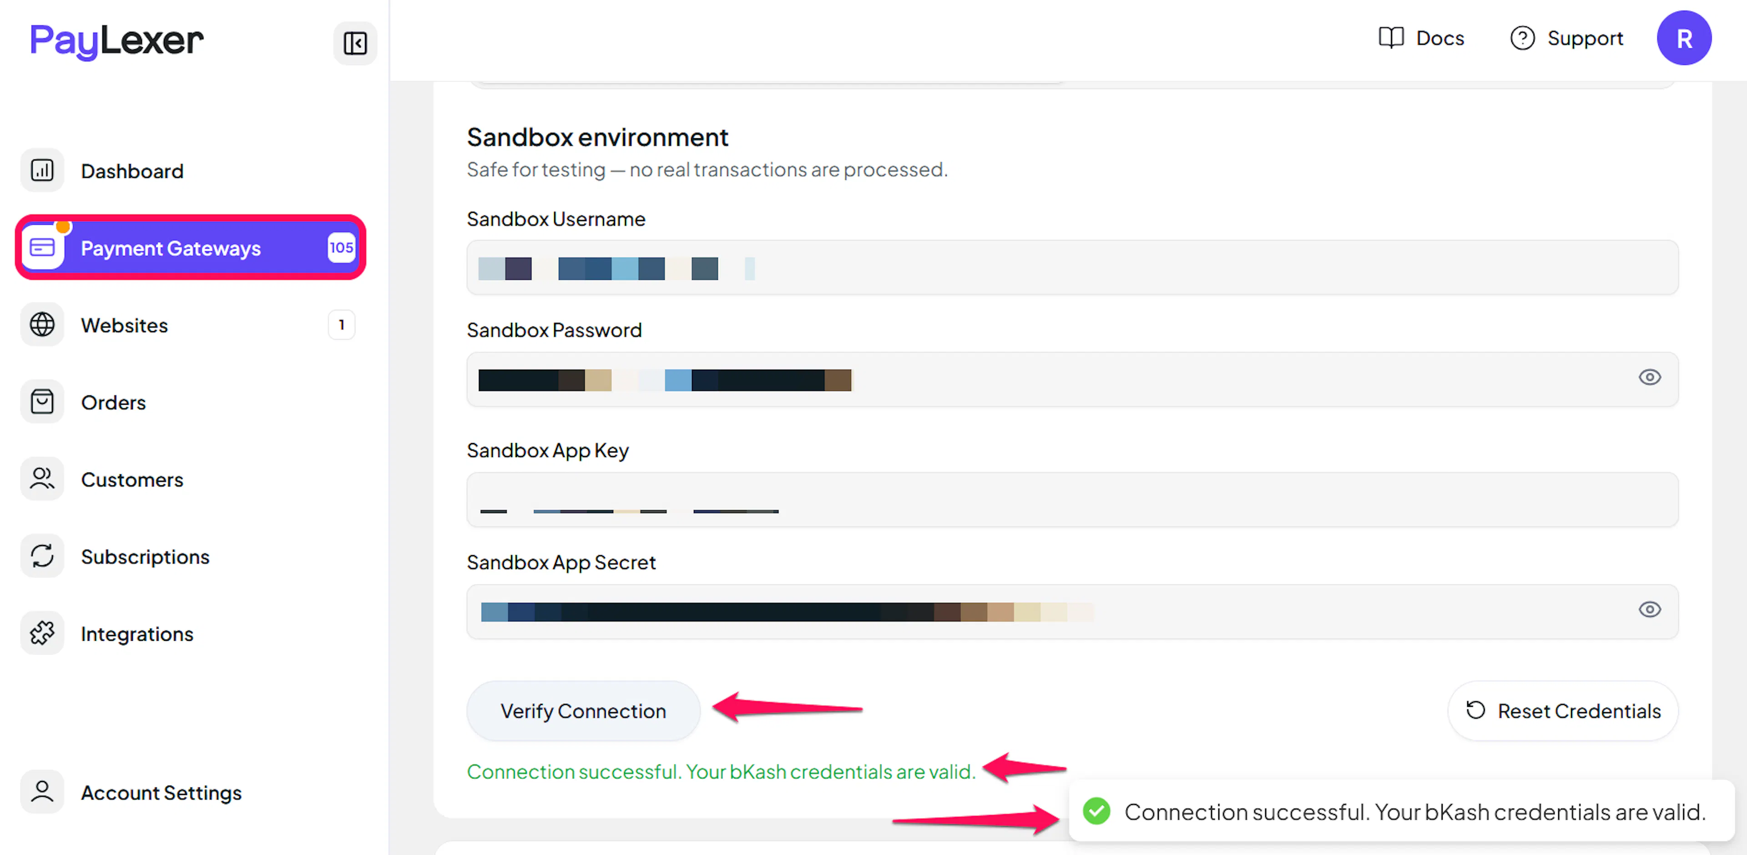
Task: Click the Integrations puzzle icon
Action: coord(42,633)
